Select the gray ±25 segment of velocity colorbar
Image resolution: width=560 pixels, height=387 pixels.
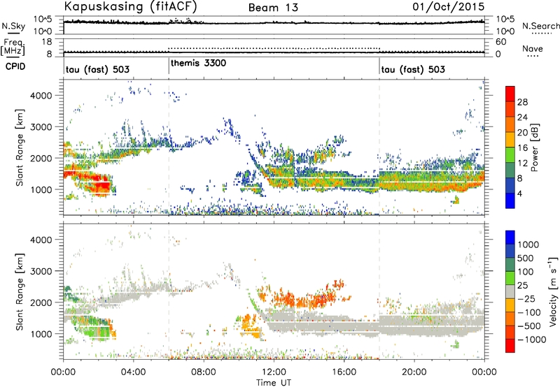pos(510,292)
